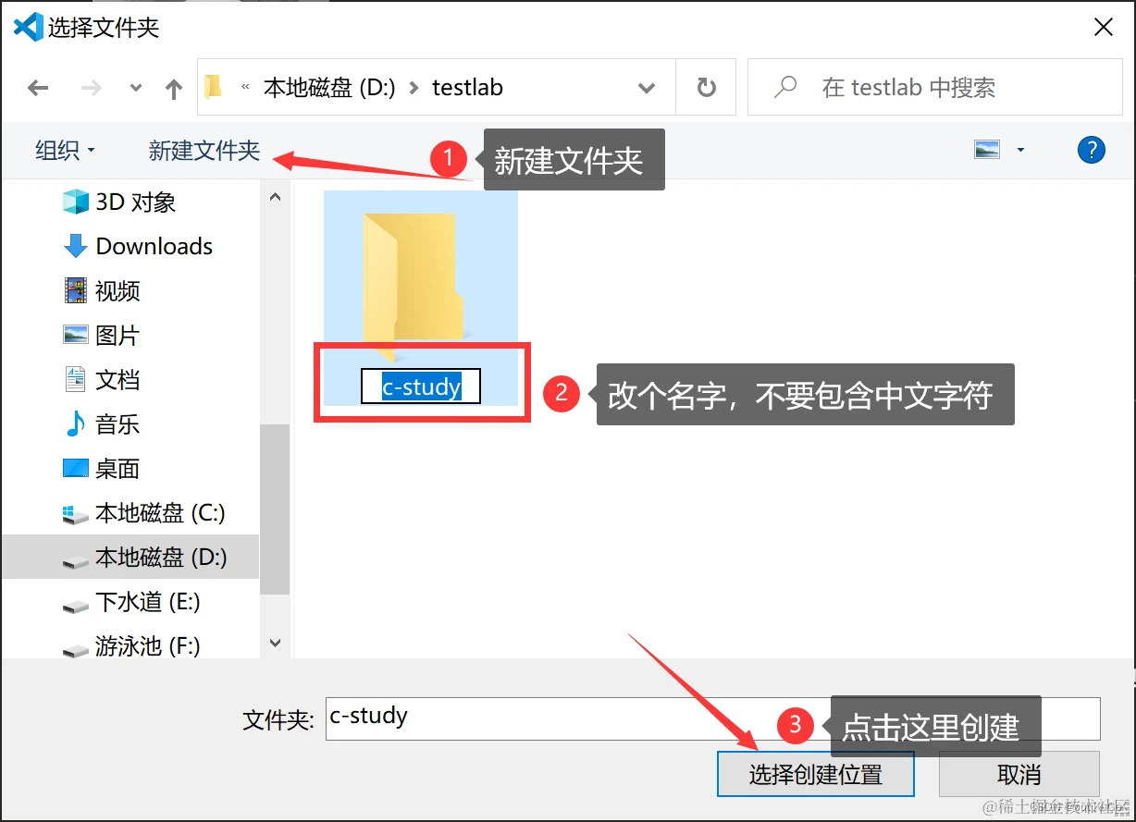Click the back navigation arrow
This screenshot has height=822, width=1136.
tap(37, 87)
